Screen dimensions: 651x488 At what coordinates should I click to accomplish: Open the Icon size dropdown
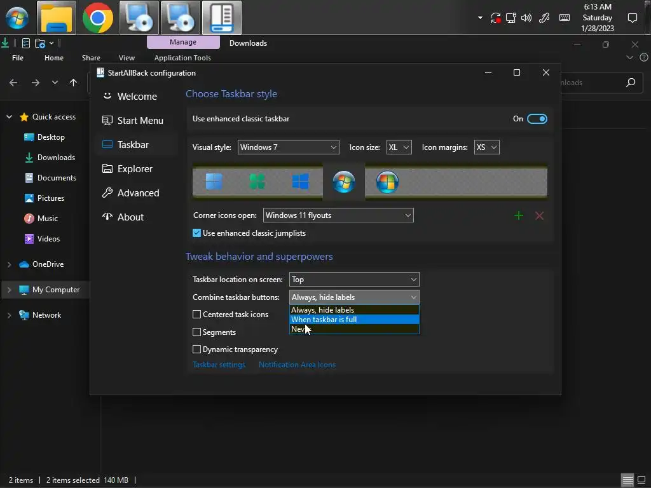[399, 147]
